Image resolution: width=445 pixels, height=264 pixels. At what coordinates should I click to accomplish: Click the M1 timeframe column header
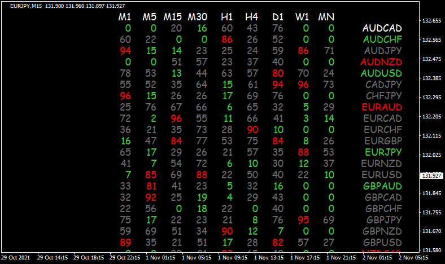click(x=125, y=17)
